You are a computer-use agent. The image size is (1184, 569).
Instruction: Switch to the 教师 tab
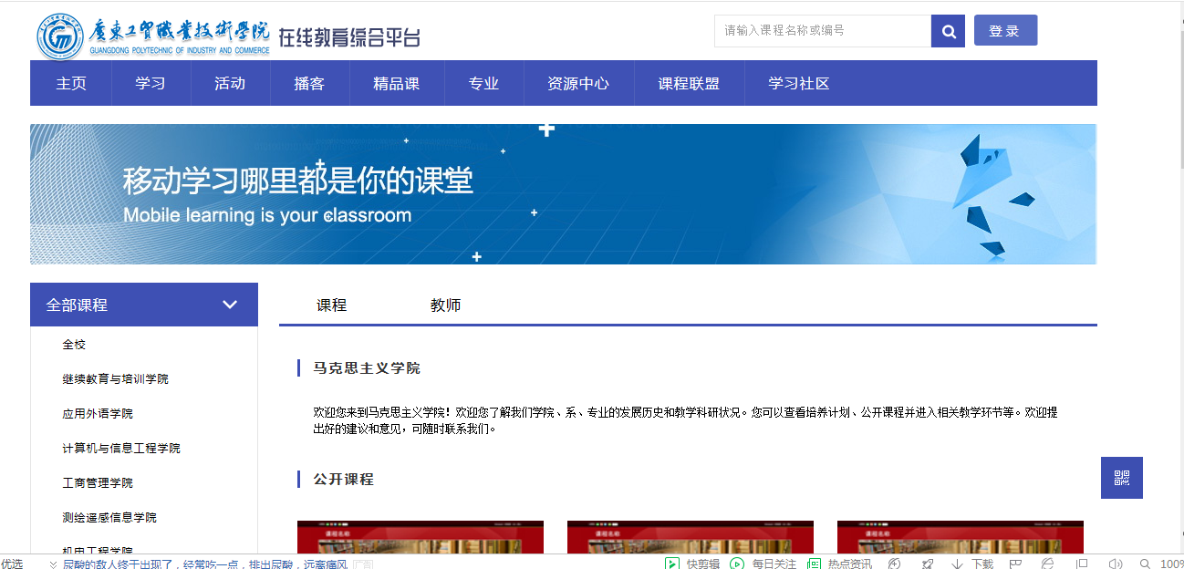445,305
